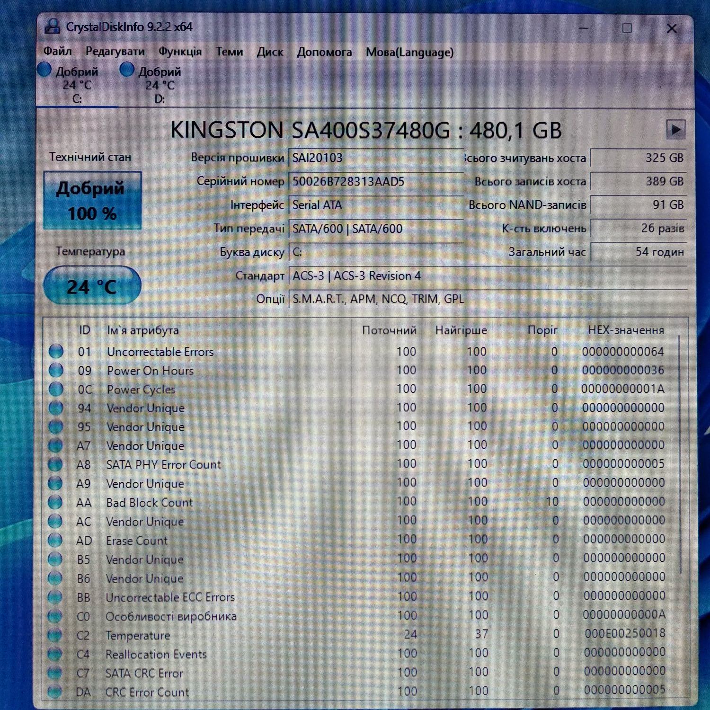Click the total NAND writes value 91 GB

coord(639,204)
